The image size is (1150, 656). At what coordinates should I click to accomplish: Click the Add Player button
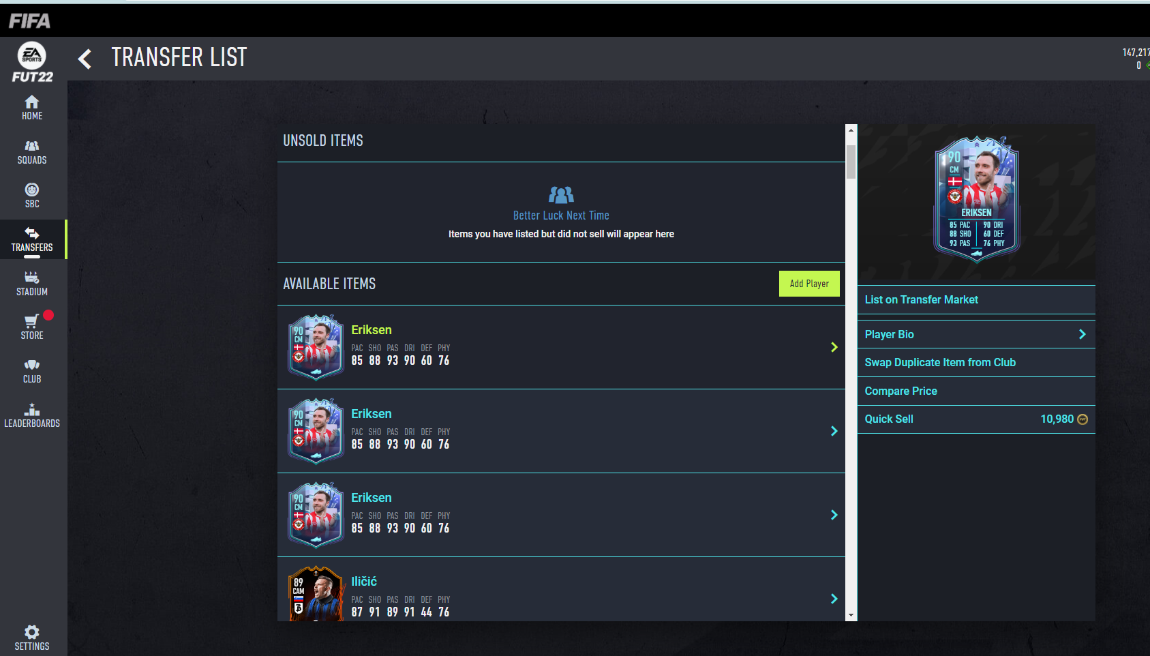pos(809,284)
